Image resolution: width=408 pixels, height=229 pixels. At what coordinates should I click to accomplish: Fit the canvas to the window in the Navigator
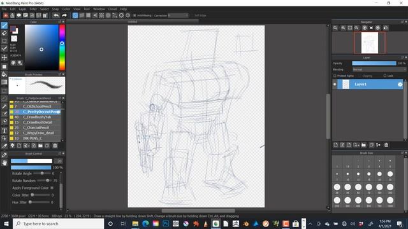click(x=350, y=28)
